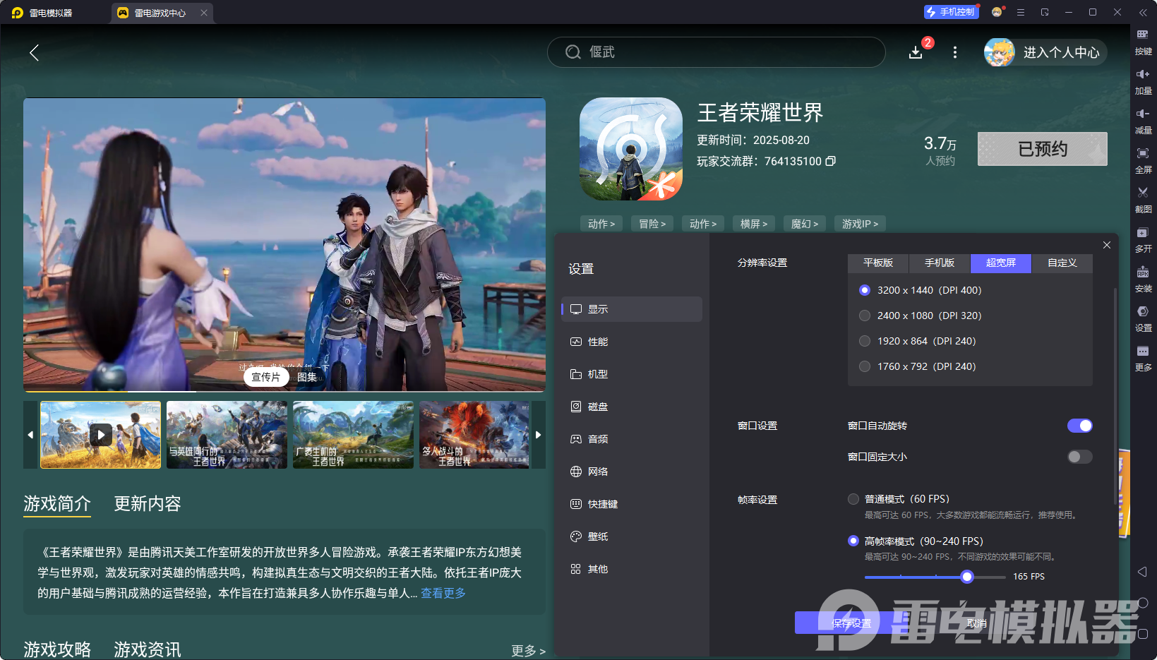Viewport: 1157px width, 660px height.
Task: Click the Android back triangle in sidebar
Action: click(1142, 572)
